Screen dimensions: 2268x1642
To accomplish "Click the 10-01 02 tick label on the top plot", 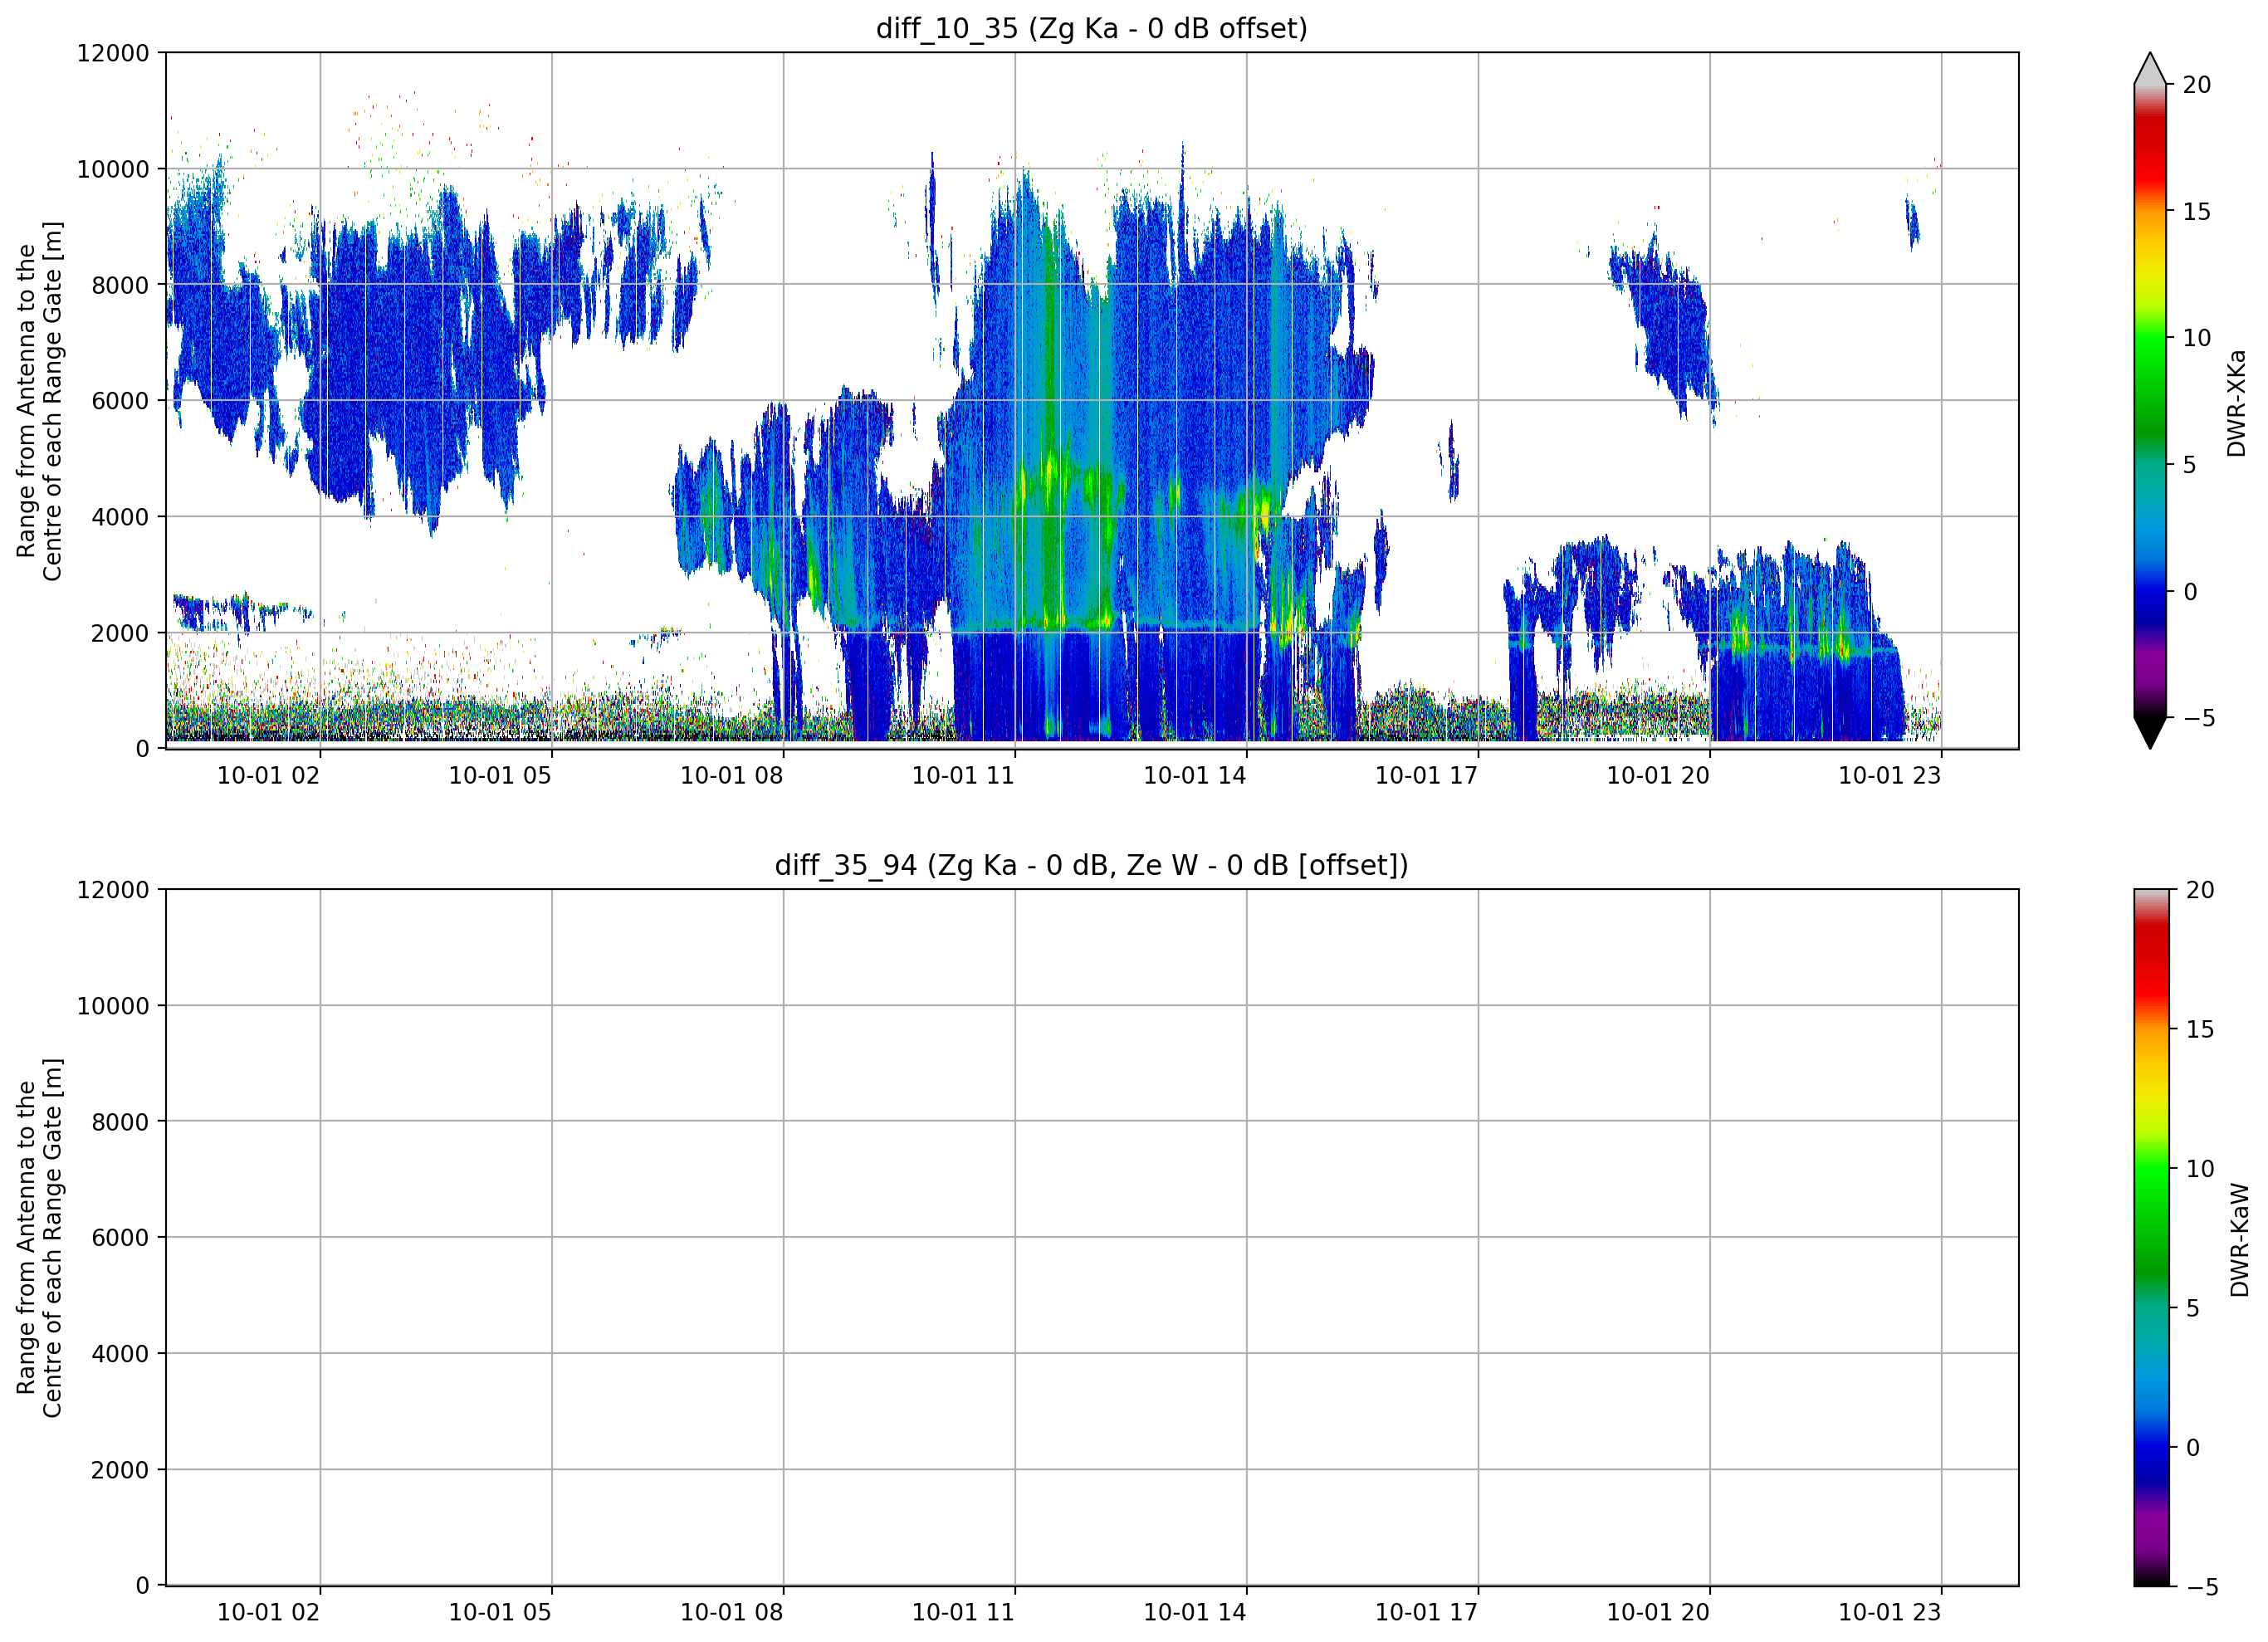I will tap(268, 775).
